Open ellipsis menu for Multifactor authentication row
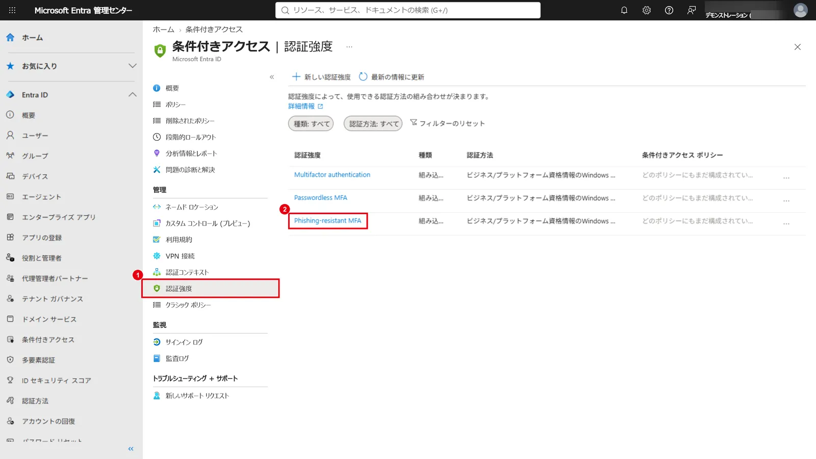 pos(786,177)
